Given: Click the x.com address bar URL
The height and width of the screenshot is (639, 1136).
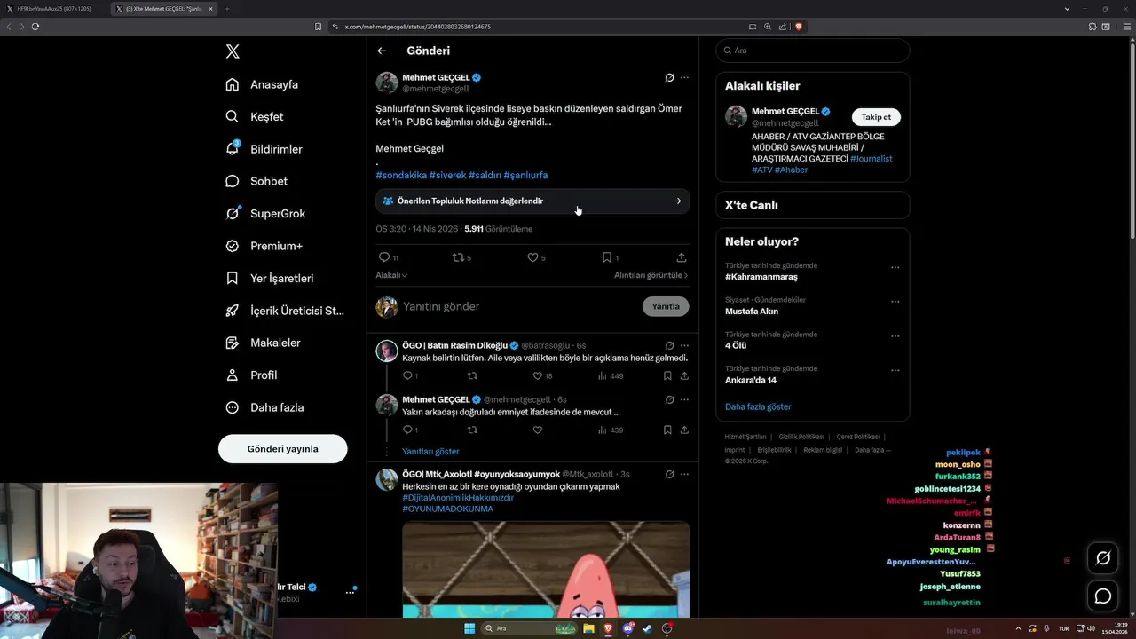Looking at the screenshot, I should click(x=417, y=27).
